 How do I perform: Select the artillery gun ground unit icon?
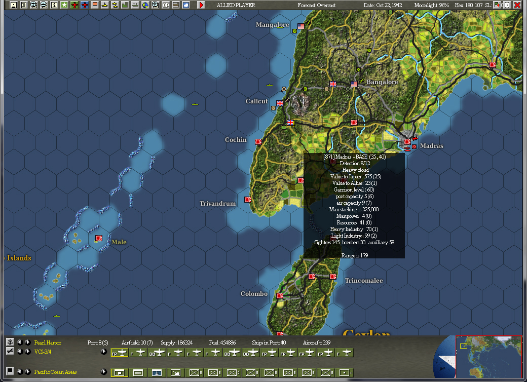coord(175,372)
